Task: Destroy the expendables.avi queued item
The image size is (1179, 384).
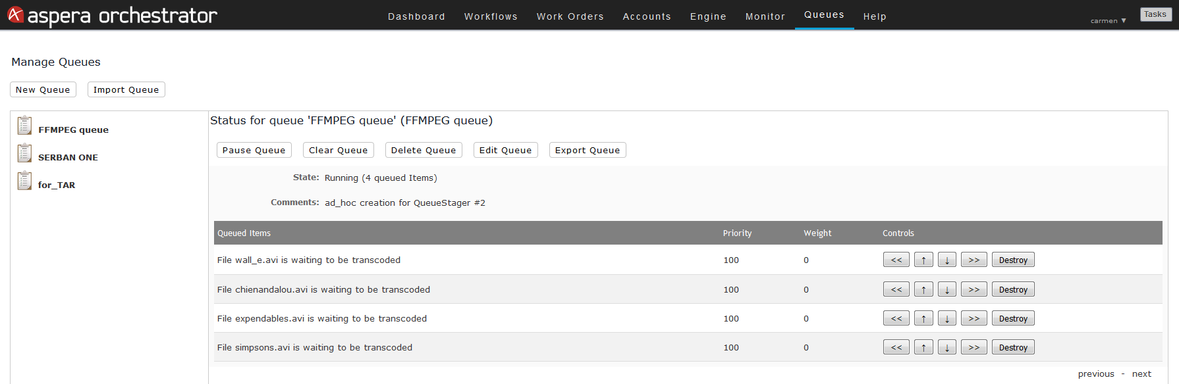Action: [1013, 318]
